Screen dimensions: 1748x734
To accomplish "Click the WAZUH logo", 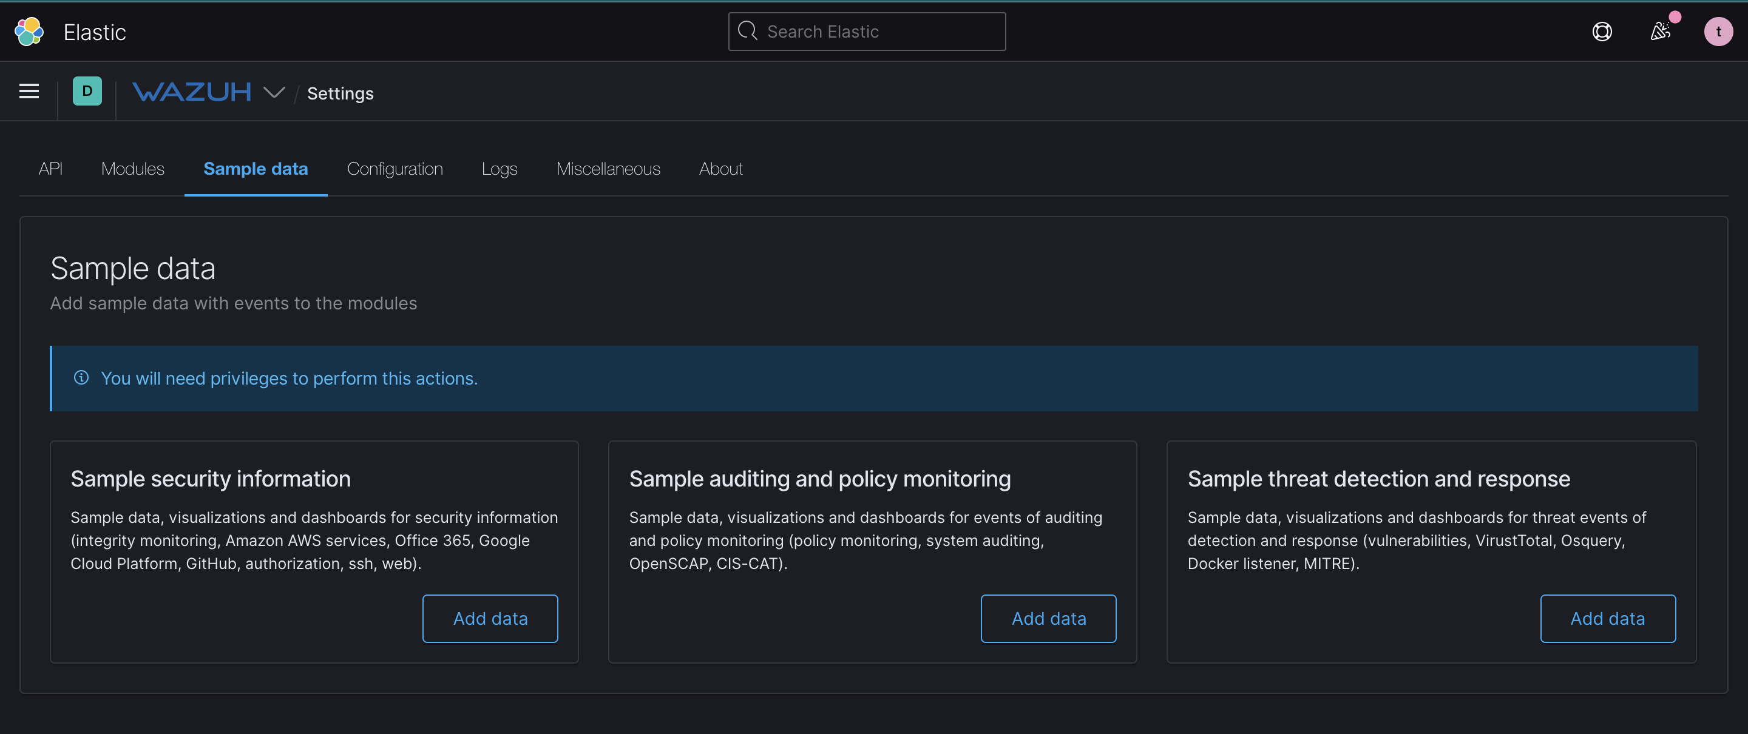I will 192,92.
